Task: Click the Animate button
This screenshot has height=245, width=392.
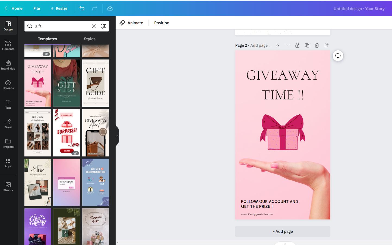Action: (x=132, y=23)
